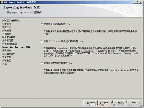Maximize the SQL Server 2008 R2 installer window
This screenshot has height=108, width=144.
click(x=138, y=2)
